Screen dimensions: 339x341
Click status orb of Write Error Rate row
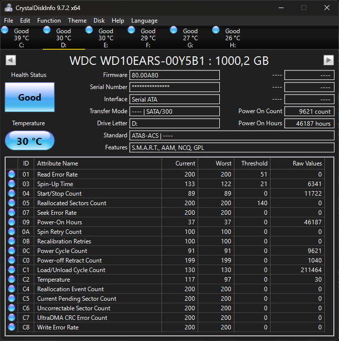(x=12, y=327)
